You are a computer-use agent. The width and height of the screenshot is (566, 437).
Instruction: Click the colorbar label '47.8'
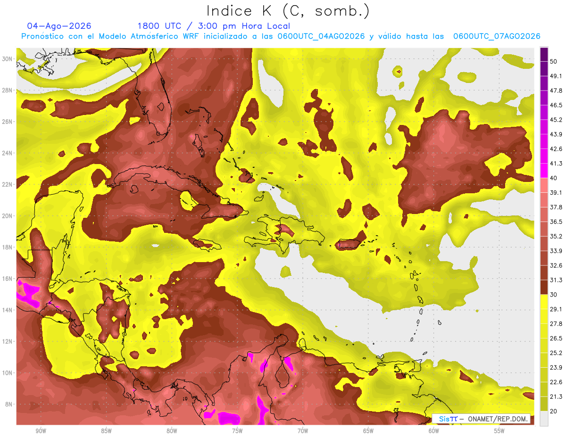[556, 91]
